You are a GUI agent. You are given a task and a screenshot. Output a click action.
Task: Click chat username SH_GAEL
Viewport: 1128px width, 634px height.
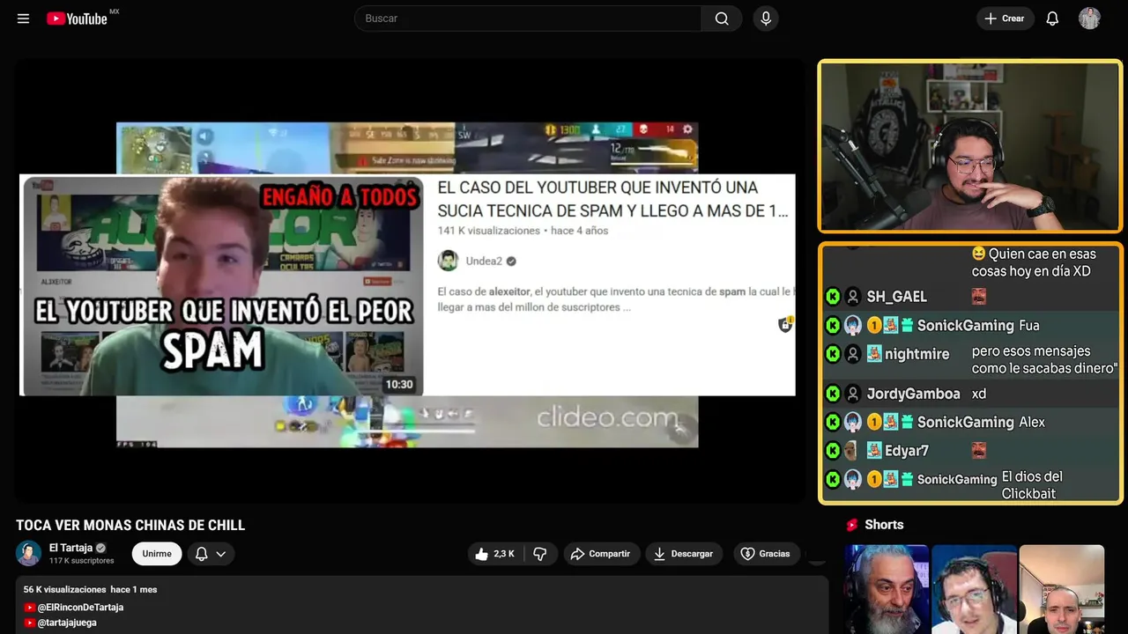click(x=896, y=297)
